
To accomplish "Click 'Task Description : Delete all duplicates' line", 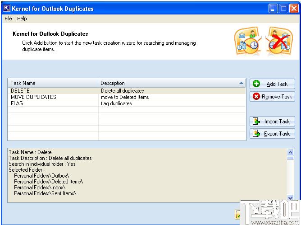I will (x=50, y=158).
